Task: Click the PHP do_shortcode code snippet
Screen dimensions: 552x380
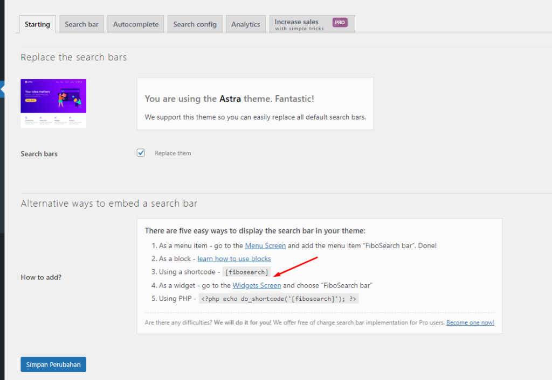Action: point(279,299)
